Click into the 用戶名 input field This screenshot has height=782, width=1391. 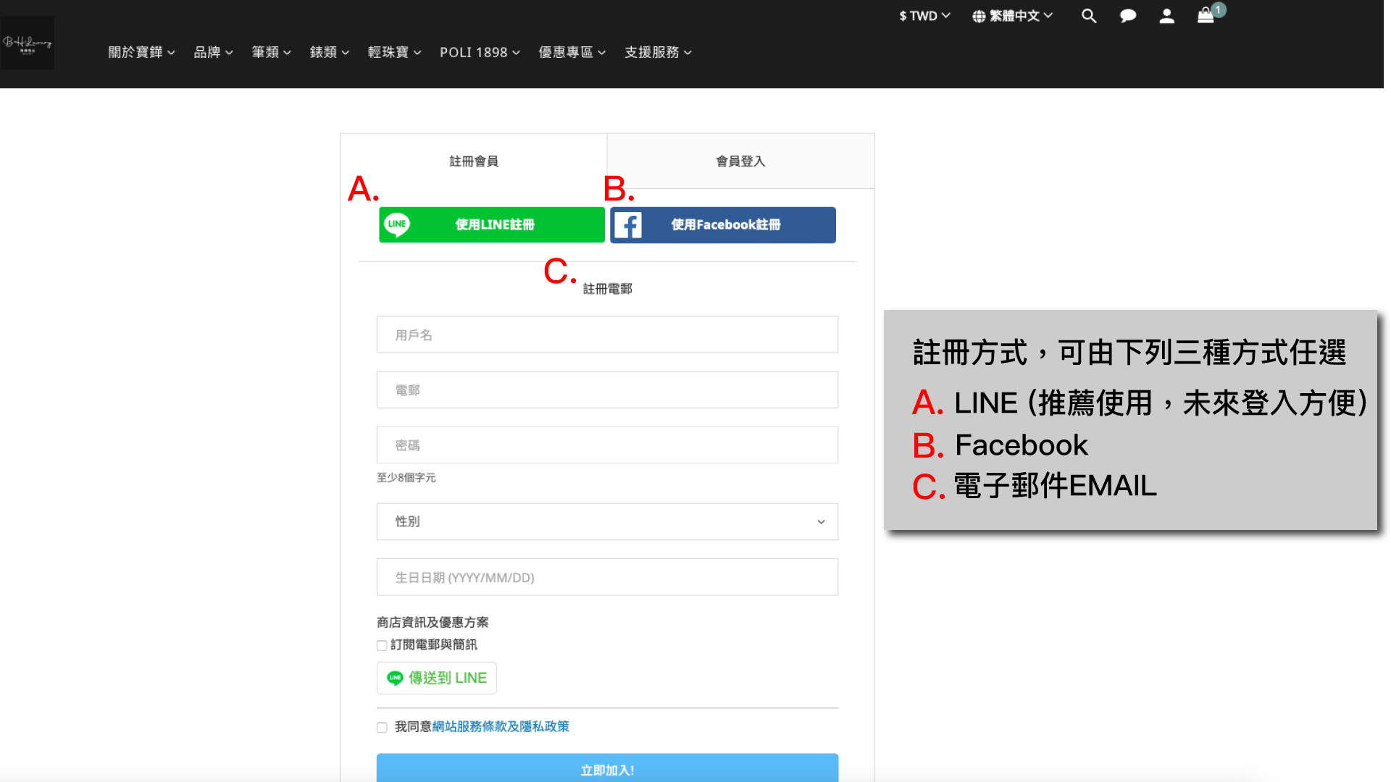tap(607, 335)
